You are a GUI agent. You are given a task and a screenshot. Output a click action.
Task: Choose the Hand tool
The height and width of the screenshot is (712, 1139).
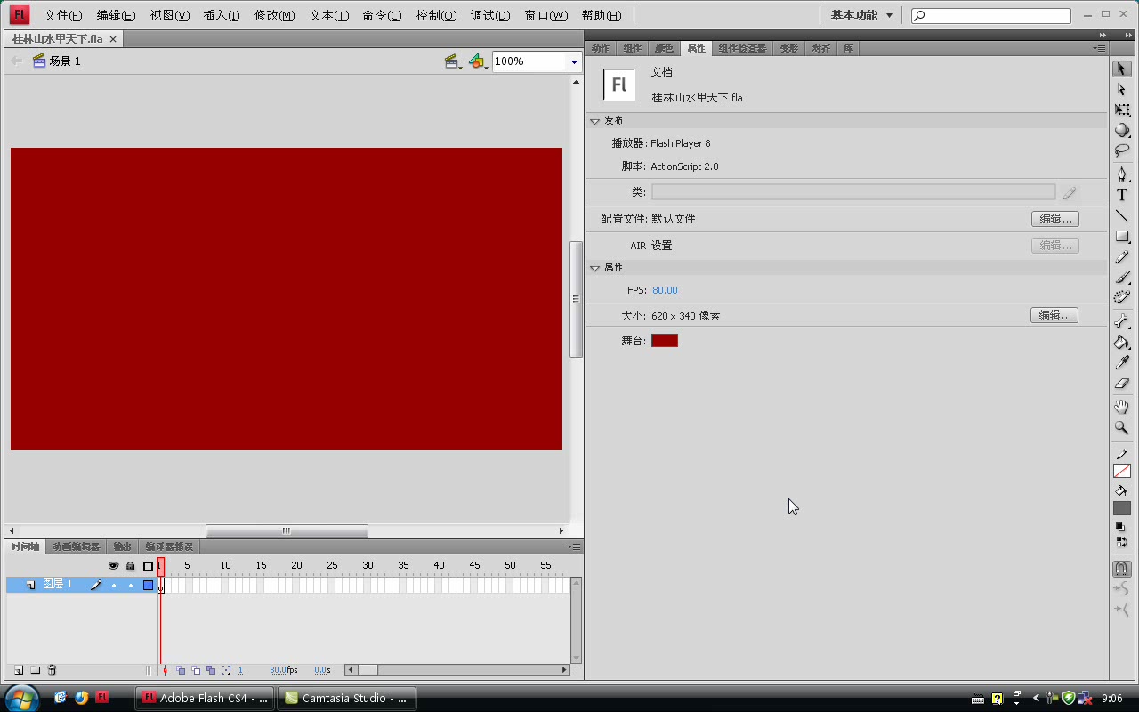coord(1121,407)
